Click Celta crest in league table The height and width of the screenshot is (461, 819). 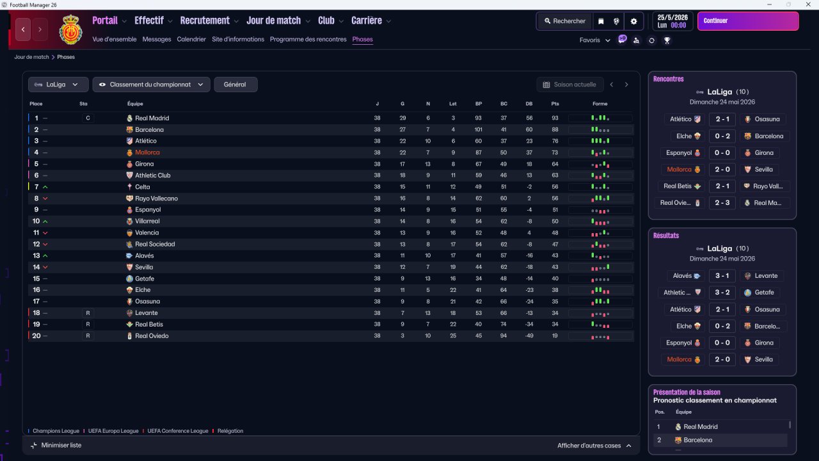[x=130, y=187]
